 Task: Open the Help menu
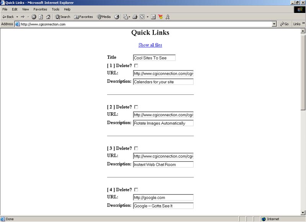pyautogui.click(x=67, y=9)
